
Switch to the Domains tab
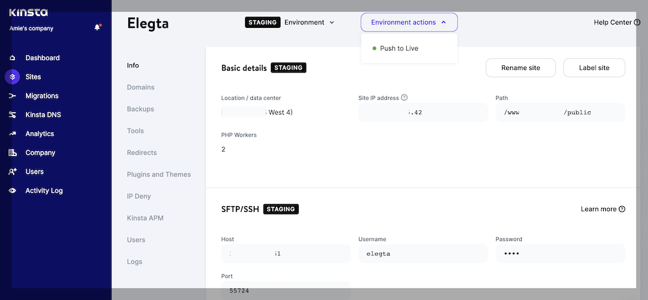pyautogui.click(x=141, y=87)
